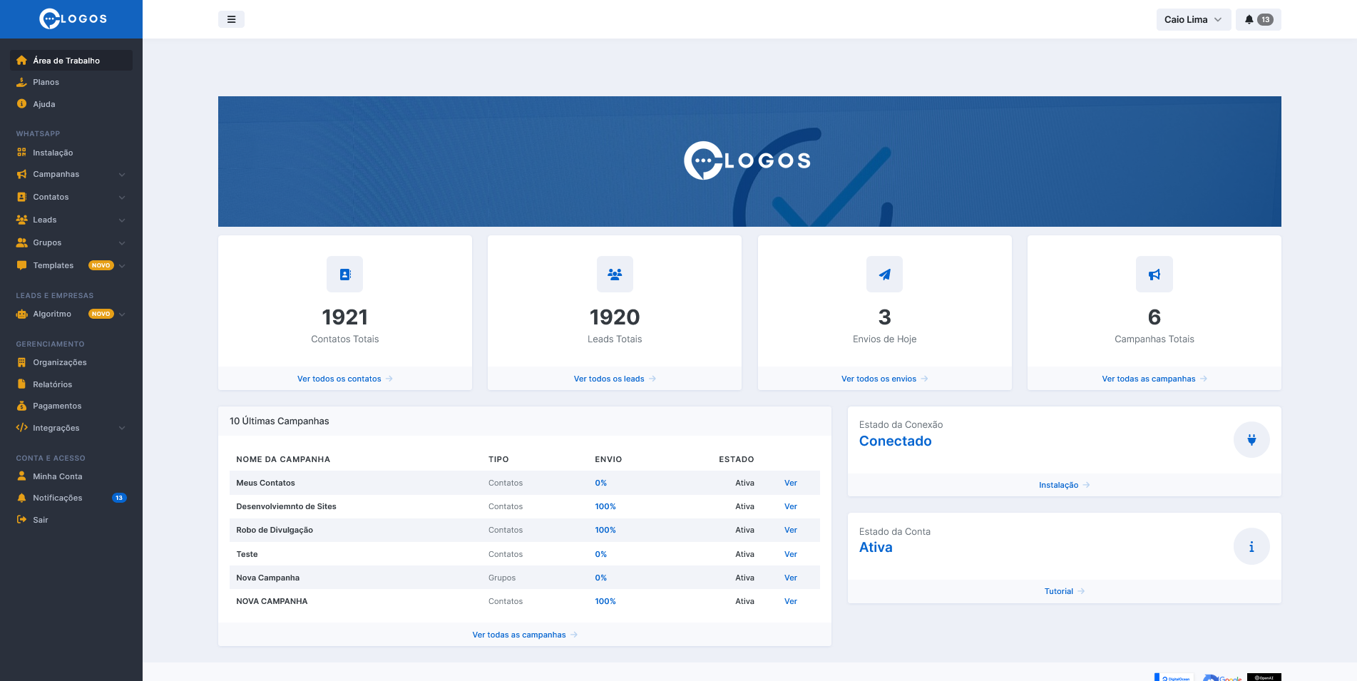Click the Minha Conta user icon
The height and width of the screenshot is (681, 1357).
tap(21, 476)
